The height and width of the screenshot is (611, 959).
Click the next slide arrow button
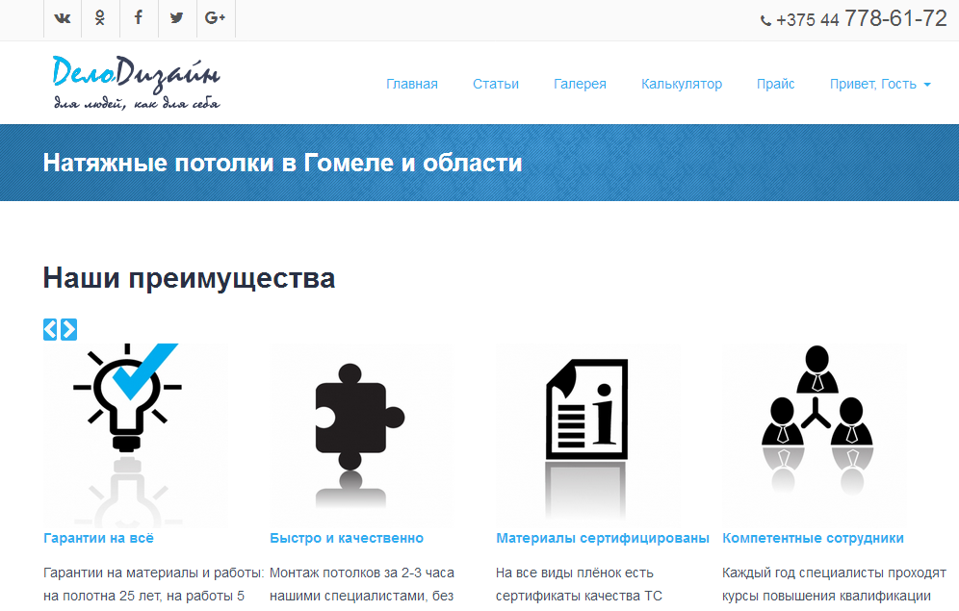[69, 329]
